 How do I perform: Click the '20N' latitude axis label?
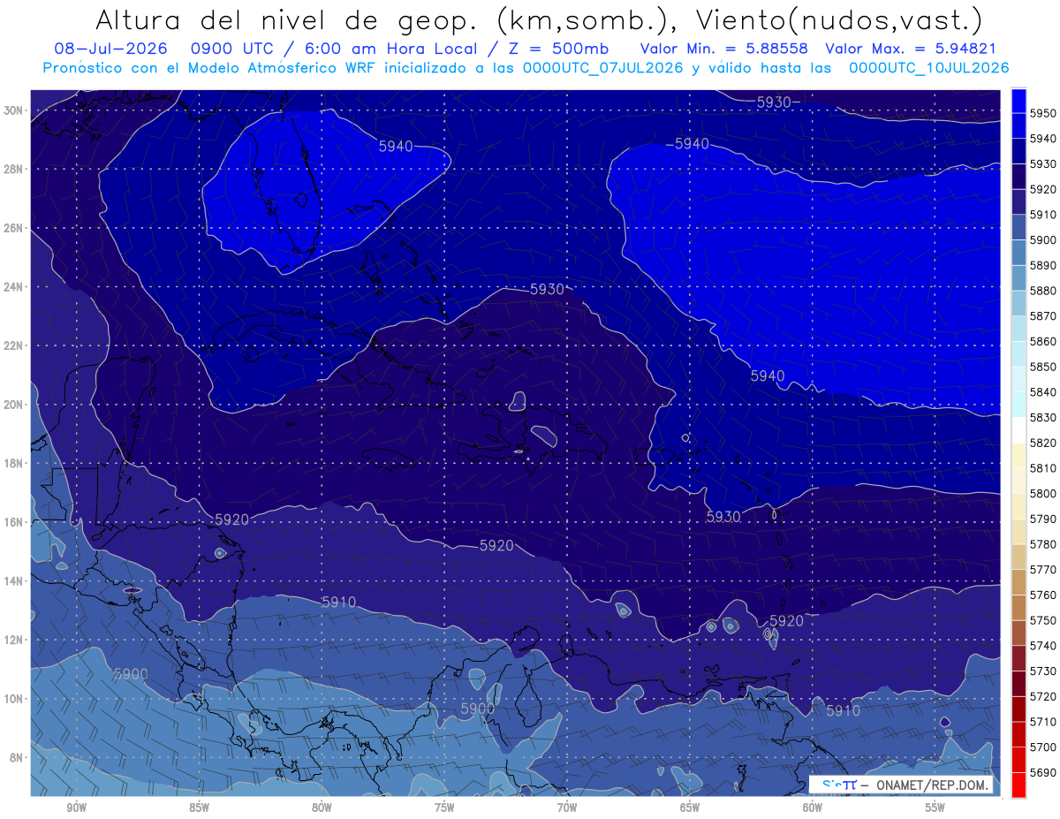tap(13, 405)
